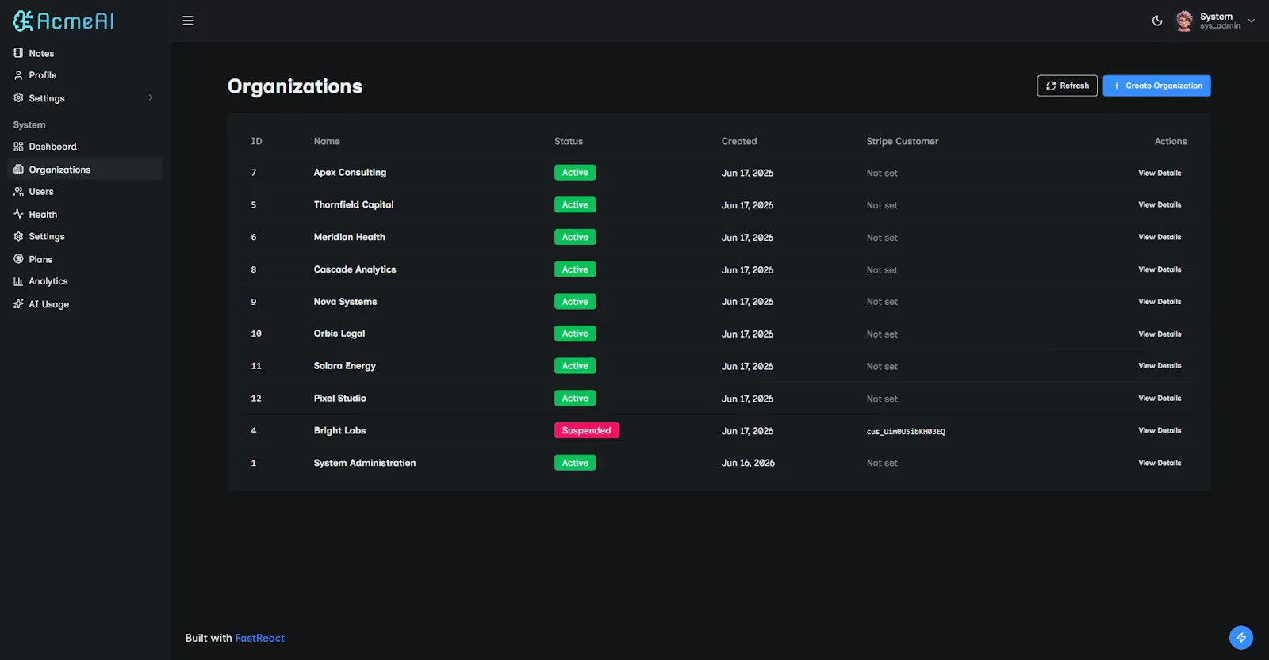Screen dimensions: 1269x660
Task: Click the Users icon in sidebar
Action: 18,192
